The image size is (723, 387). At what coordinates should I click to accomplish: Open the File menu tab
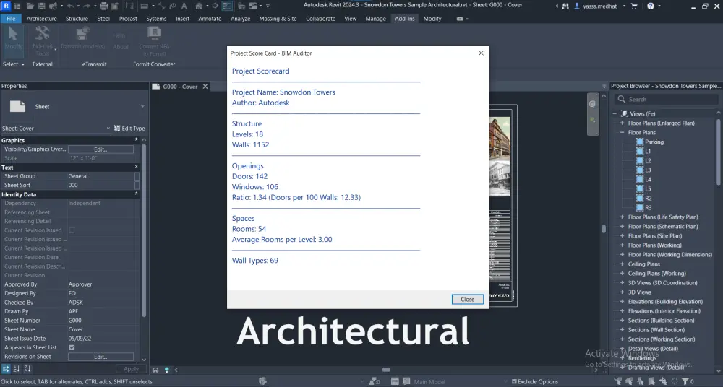pos(11,19)
